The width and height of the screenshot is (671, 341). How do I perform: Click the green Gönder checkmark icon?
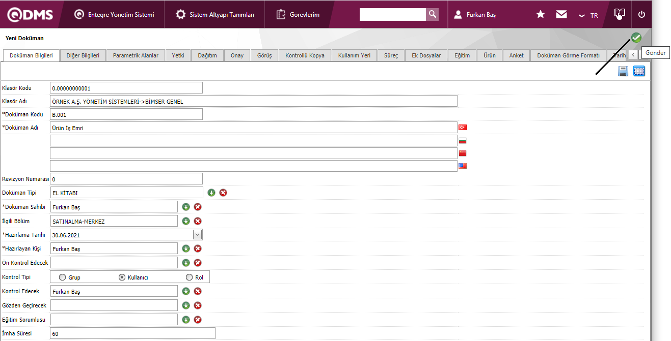tap(636, 38)
